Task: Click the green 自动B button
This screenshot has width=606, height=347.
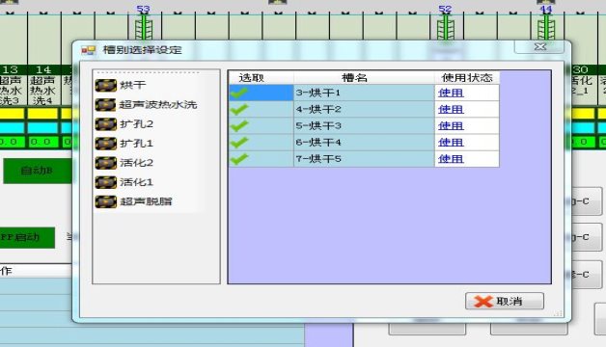Action: tap(38, 171)
